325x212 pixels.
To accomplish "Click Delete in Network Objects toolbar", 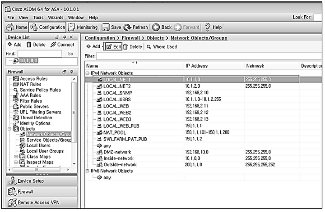I will pyautogui.click(x=133, y=47).
